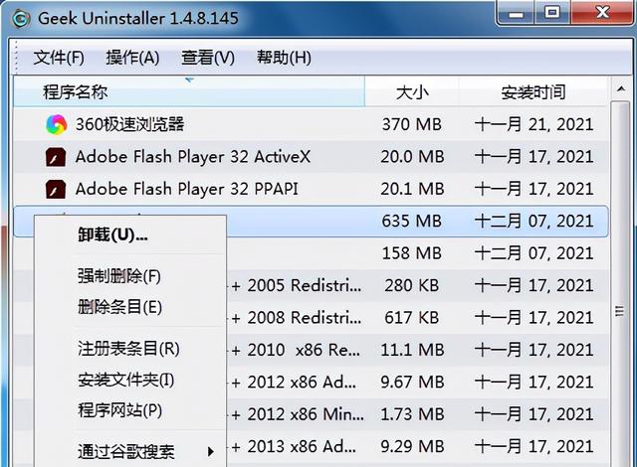Image resolution: width=637 pixels, height=467 pixels.
Task: Click the 635 MB size cell
Action: point(411,222)
